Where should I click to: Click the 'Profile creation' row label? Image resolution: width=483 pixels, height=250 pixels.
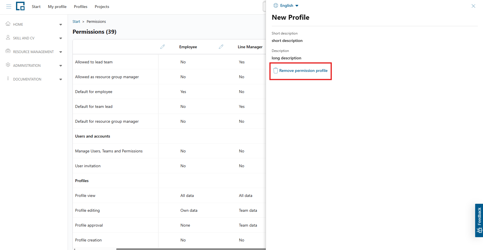(x=88, y=240)
